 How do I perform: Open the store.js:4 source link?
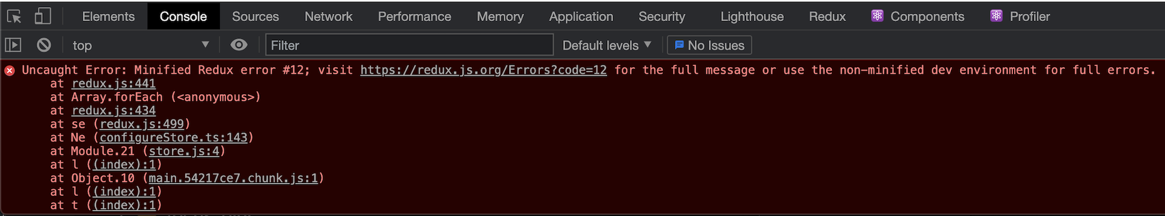coord(184,151)
